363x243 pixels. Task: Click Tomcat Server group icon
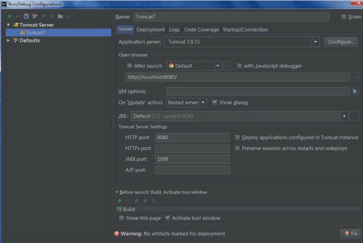[x=16, y=25]
